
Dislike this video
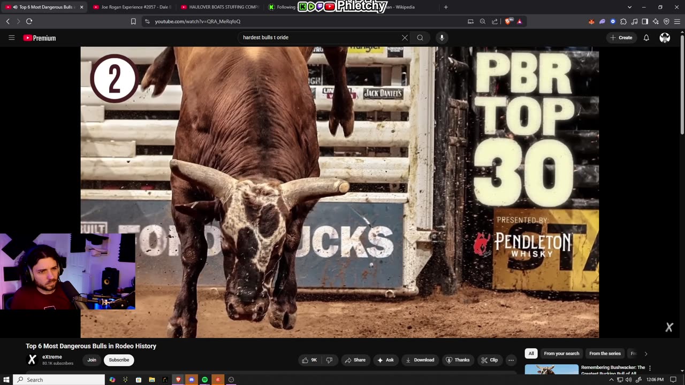(330, 360)
